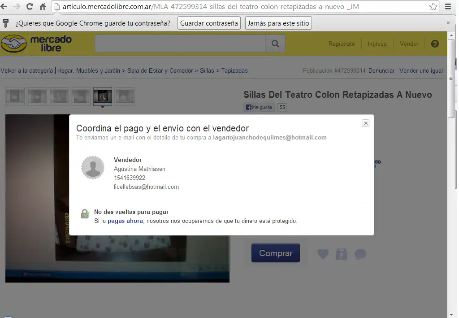Open the Regístrate link
This screenshot has height=318, width=459.
pyautogui.click(x=342, y=44)
